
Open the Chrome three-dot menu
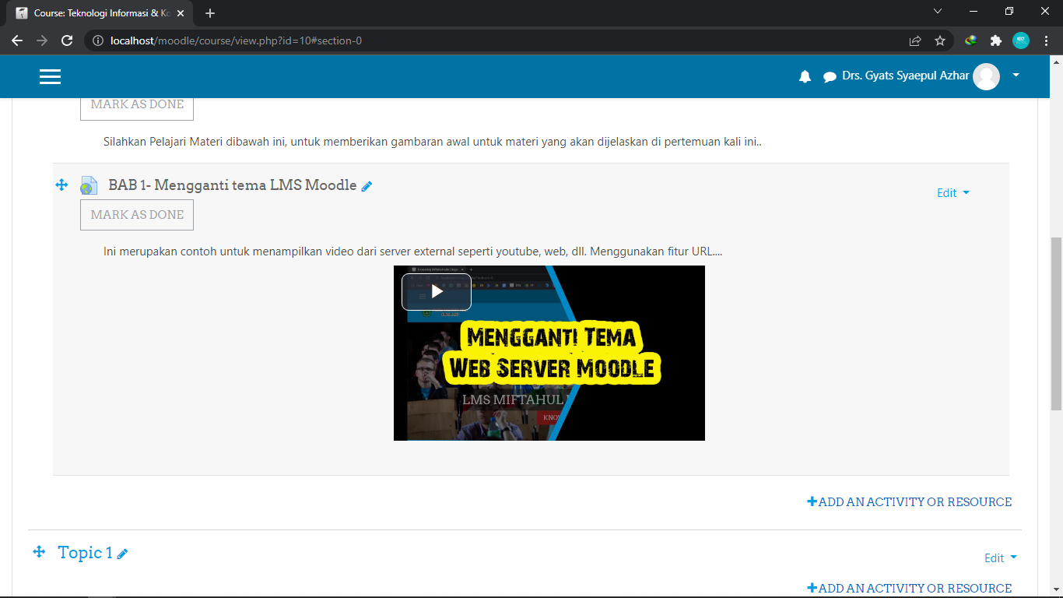tap(1046, 40)
